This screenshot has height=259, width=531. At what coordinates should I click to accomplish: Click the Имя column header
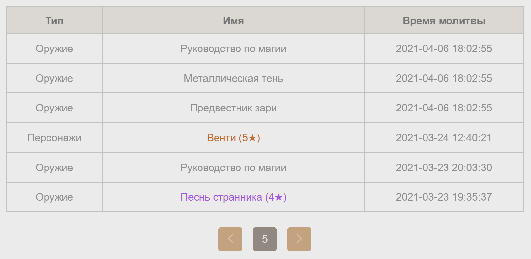(x=233, y=21)
